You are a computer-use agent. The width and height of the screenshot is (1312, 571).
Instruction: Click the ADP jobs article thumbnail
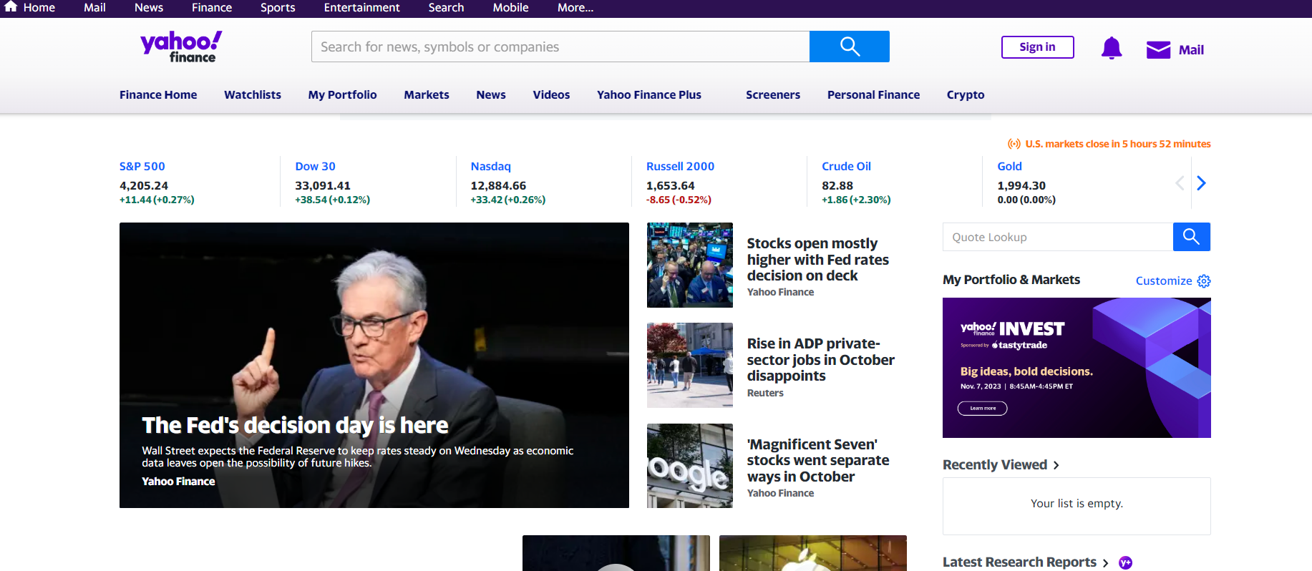point(690,365)
